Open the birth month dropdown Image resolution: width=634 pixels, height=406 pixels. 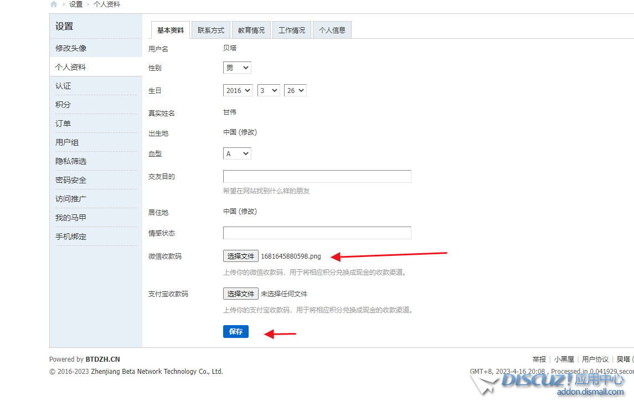click(269, 90)
